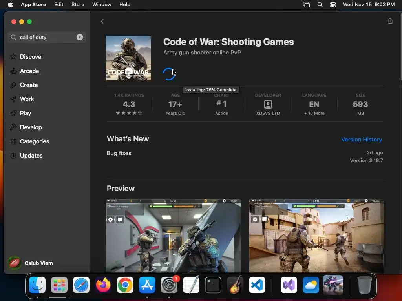402x301 pixels.
Task: Open the share menu icon
Action: point(390,21)
